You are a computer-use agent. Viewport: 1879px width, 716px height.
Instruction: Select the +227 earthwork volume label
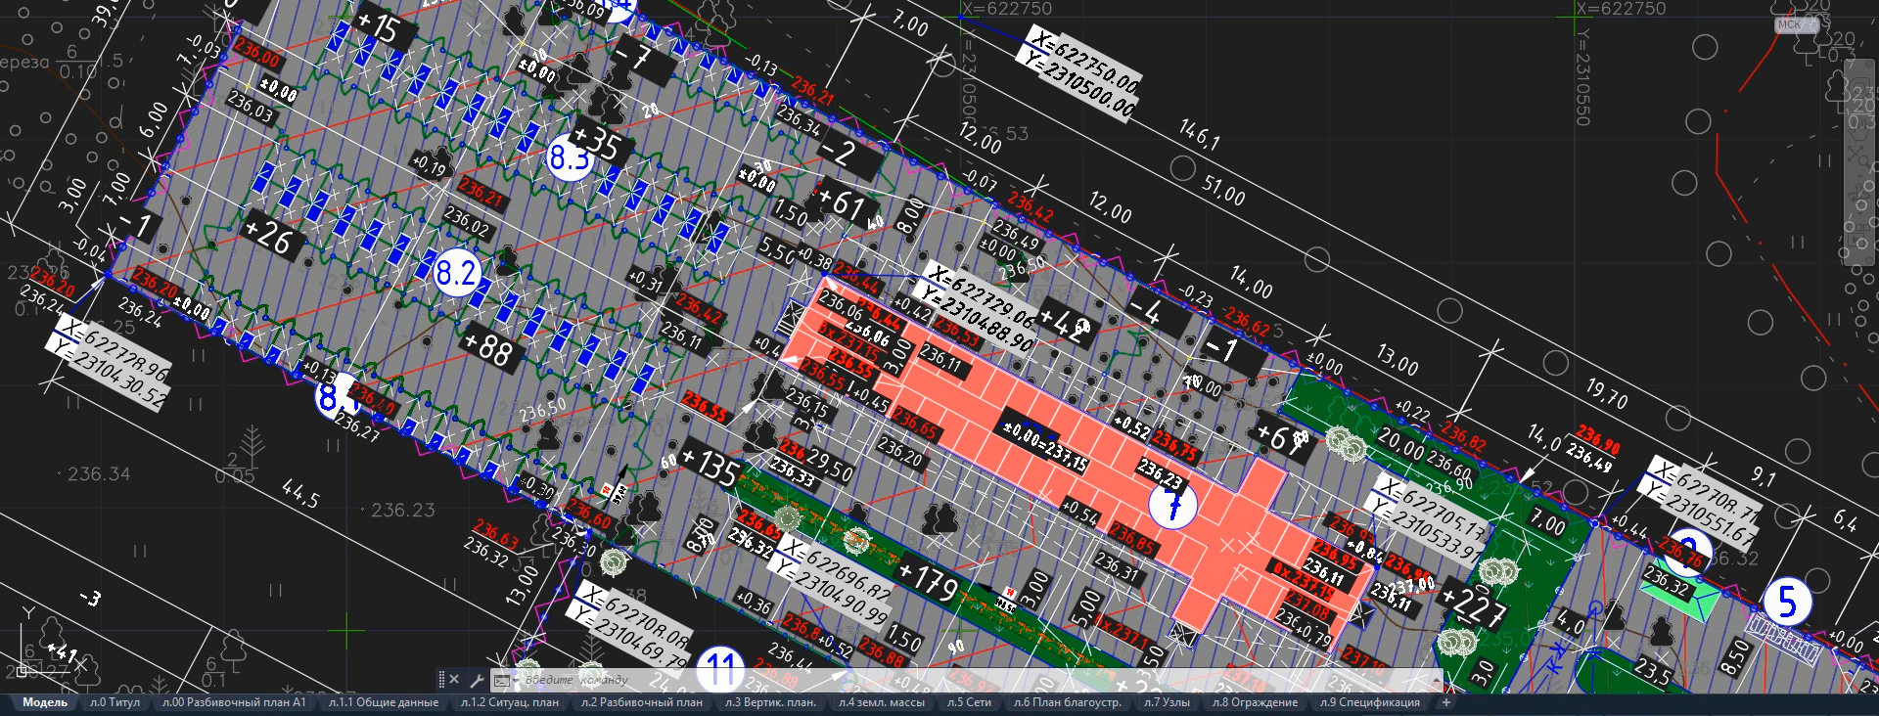[1473, 604]
